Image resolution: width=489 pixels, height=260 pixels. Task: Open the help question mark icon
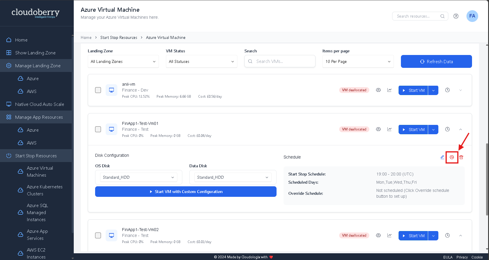pos(456,16)
